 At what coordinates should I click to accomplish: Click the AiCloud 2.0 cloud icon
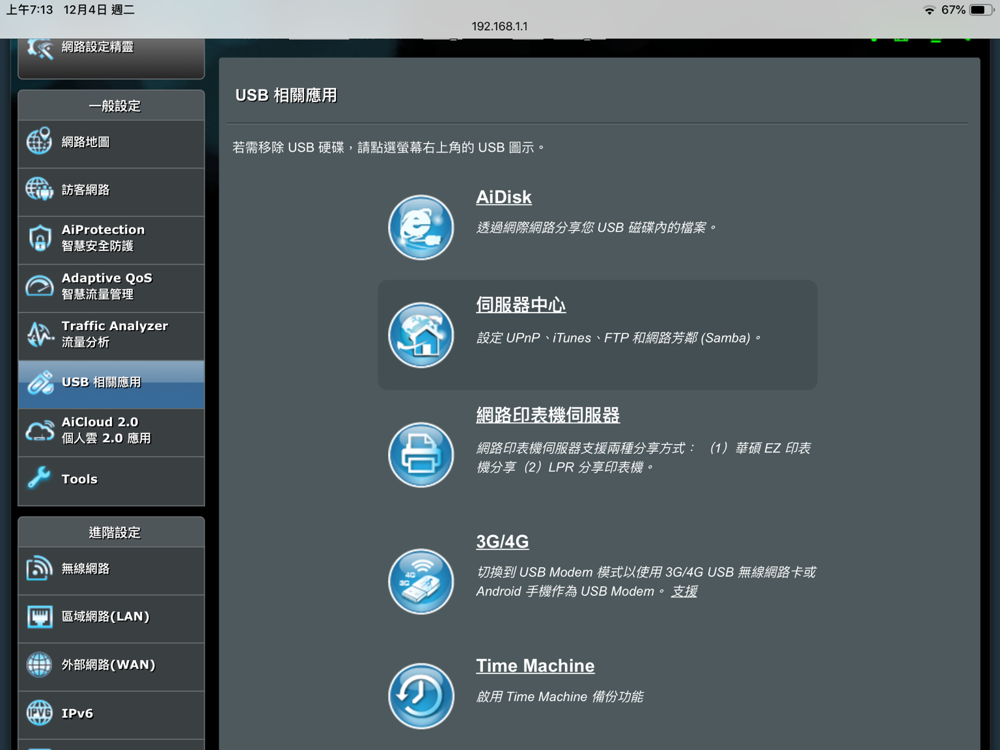[x=39, y=430]
